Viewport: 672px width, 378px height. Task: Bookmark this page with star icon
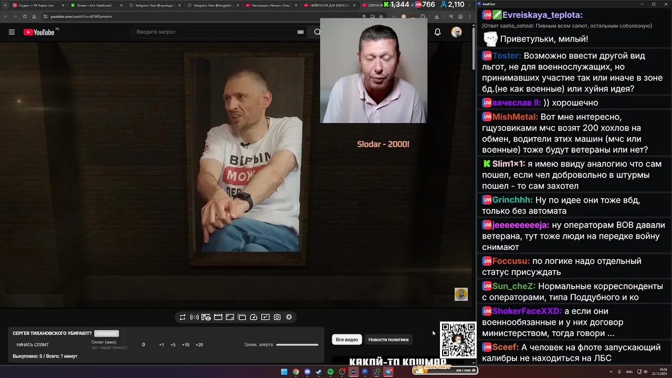[x=381, y=16]
